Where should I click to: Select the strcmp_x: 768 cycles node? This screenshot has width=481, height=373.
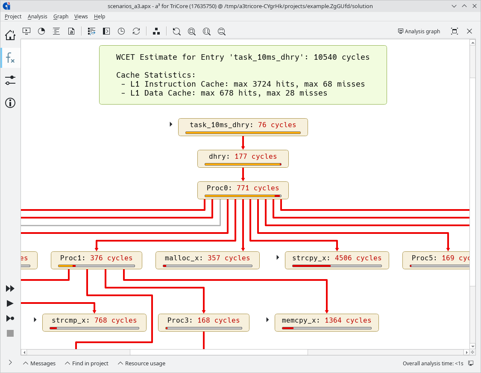tap(94, 323)
